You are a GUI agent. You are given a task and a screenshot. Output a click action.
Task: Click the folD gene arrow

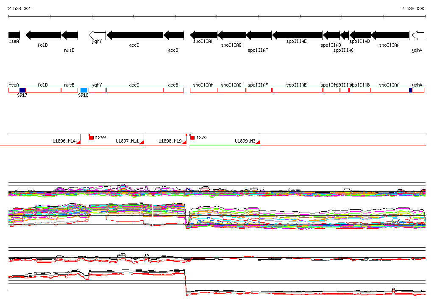[43, 35]
